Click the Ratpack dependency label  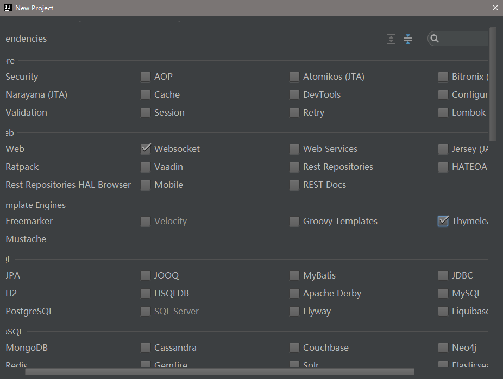tap(22, 167)
